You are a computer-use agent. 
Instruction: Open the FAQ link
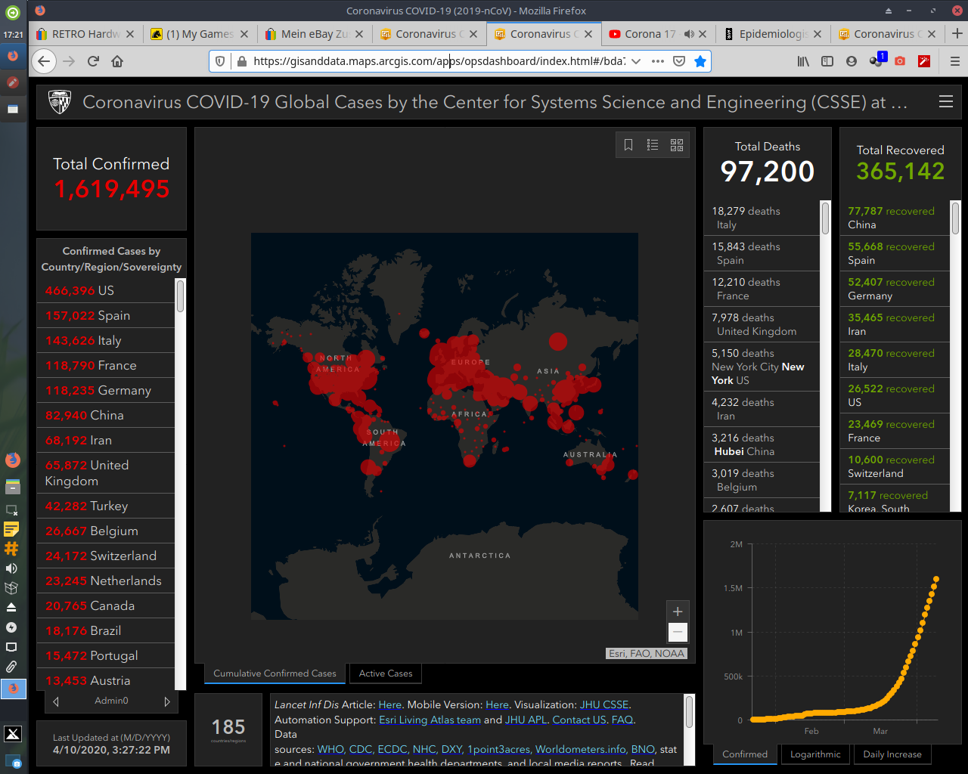(x=622, y=720)
